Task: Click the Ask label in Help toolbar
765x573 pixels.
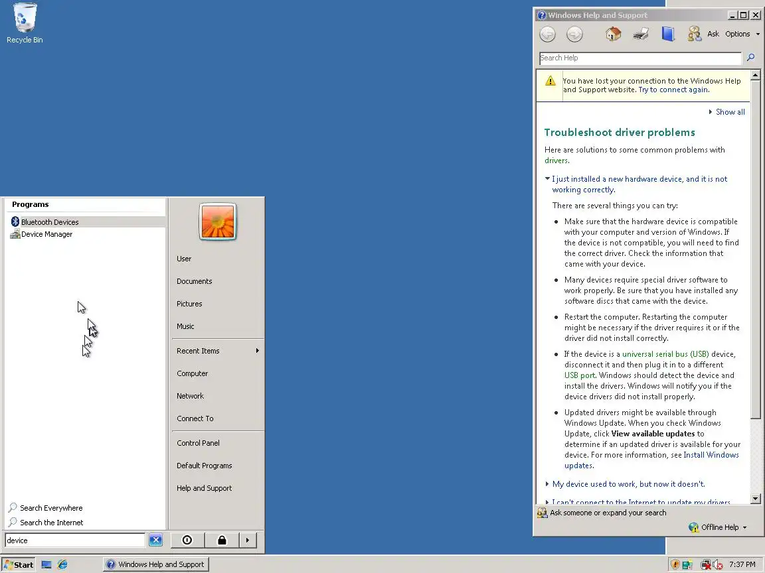Action: coord(713,34)
